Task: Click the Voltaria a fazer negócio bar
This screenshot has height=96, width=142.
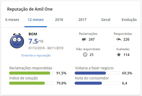Action: pyautogui.click(x=97, y=73)
